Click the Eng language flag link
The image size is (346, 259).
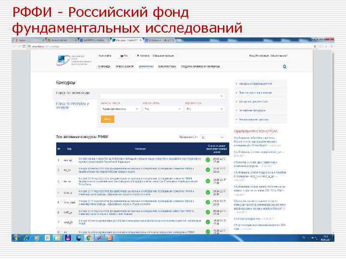(124, 56)
